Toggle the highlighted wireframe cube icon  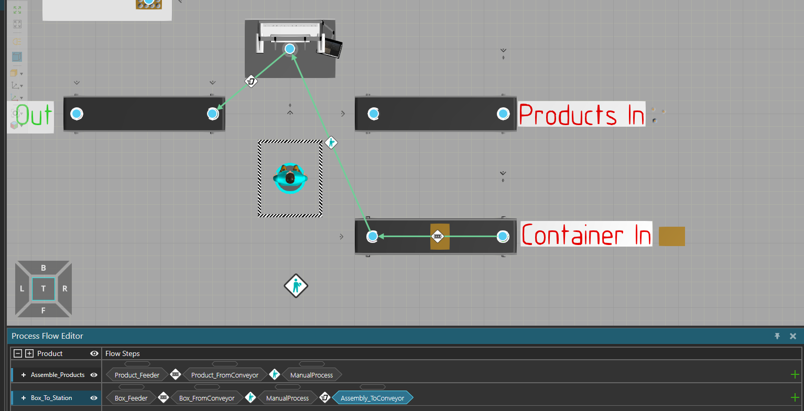[17, 57]
